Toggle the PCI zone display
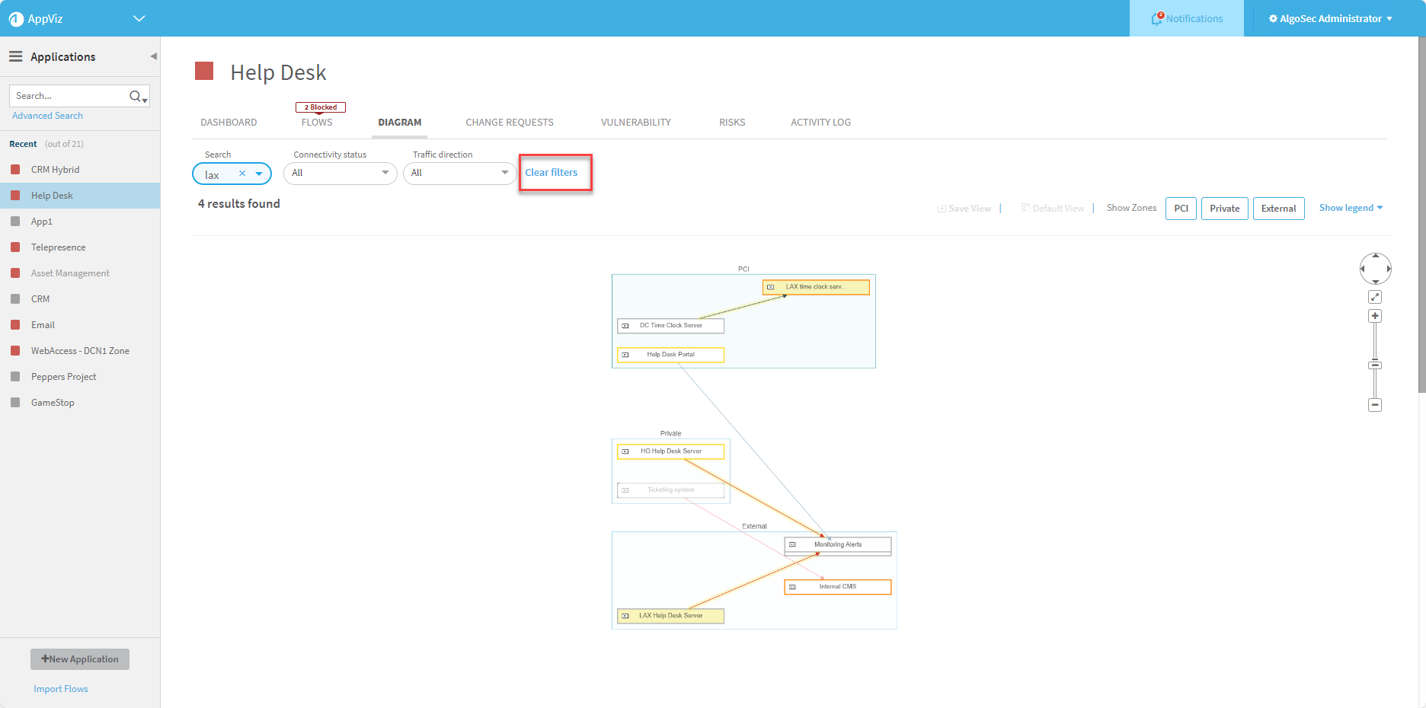 pos(1181,209)
